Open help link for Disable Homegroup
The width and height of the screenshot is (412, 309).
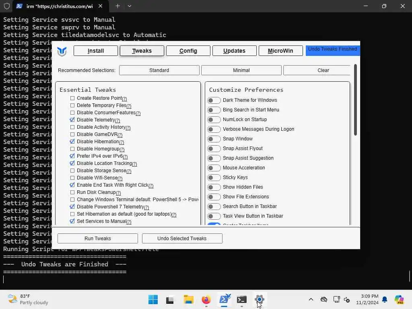point(122,150)
